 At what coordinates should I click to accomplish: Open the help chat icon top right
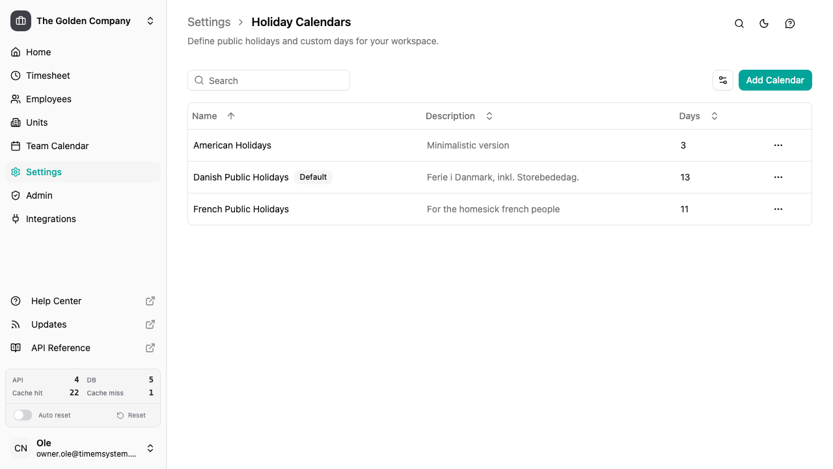[790, 23]
